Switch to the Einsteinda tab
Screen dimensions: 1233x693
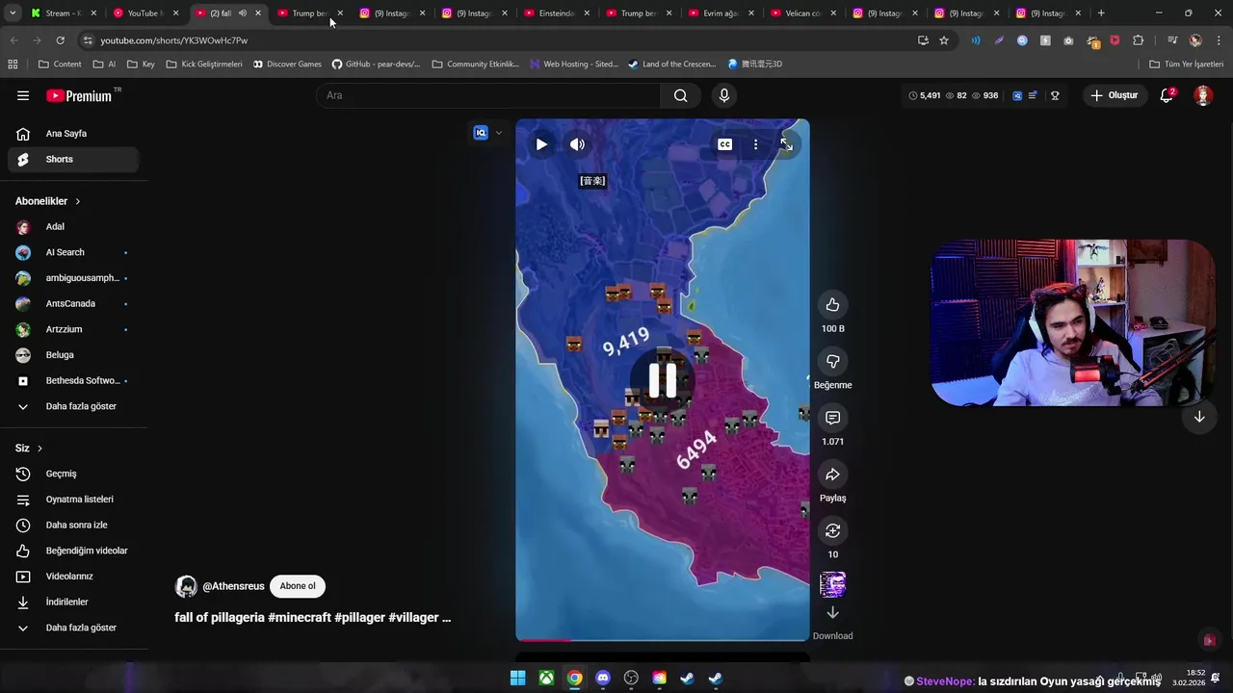[557, 13]
